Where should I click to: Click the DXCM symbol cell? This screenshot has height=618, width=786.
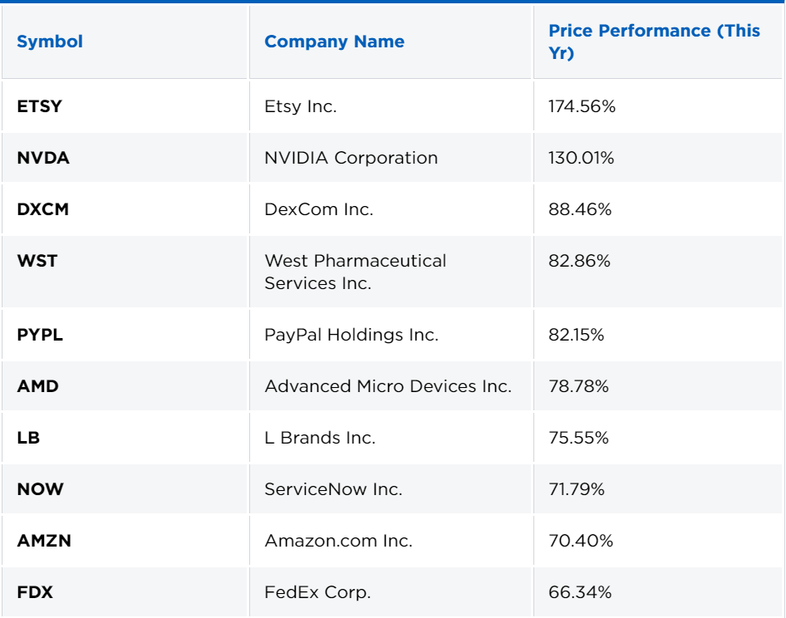tap(43, 209)
